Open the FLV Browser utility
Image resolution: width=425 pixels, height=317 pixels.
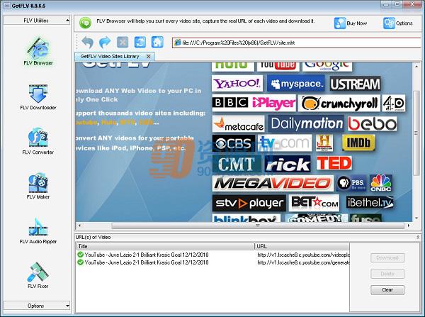(x=38, y=51)
